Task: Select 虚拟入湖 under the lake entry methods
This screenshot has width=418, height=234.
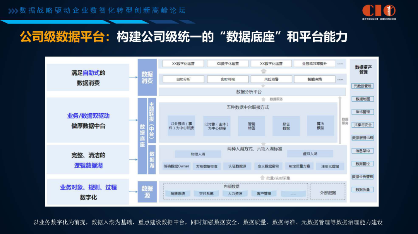Action: tap(310, 154)
